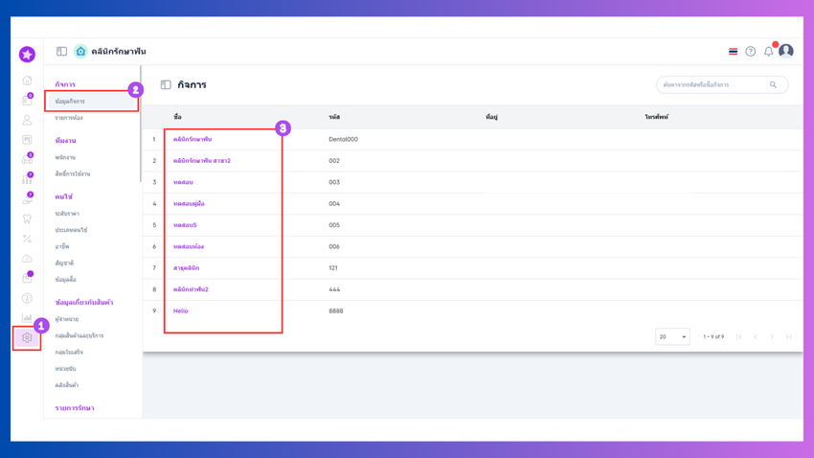Open the คลินิกรักษาฟัน link in row 1
The height and width of the screenshot is (458, 814).
[x=192, y=139]
